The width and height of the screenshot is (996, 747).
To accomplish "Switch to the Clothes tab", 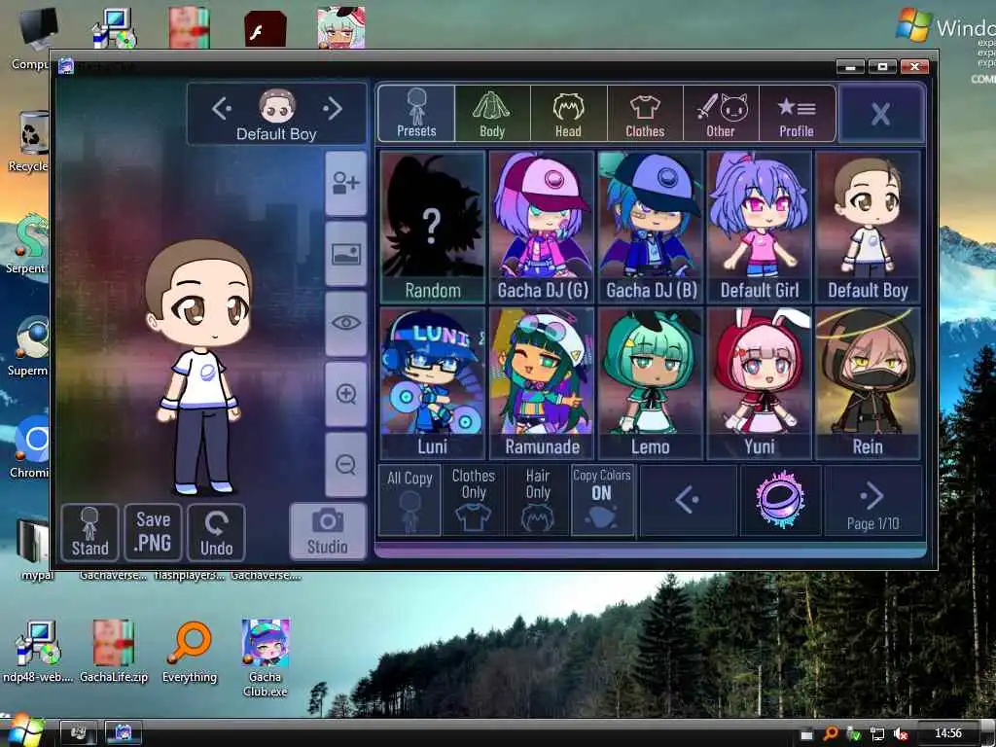I will (645, 114).
